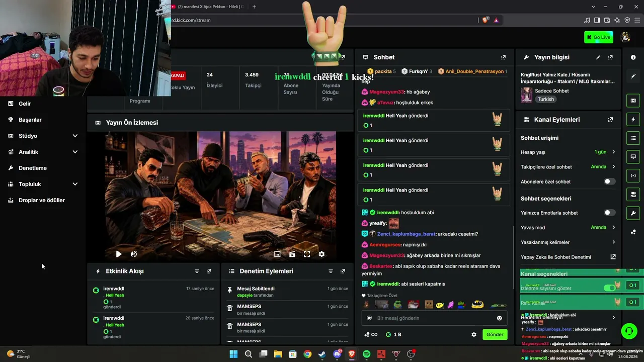Click the Go Live button
This screenshot has width=644, height=362.
click(x=598, y=37)
